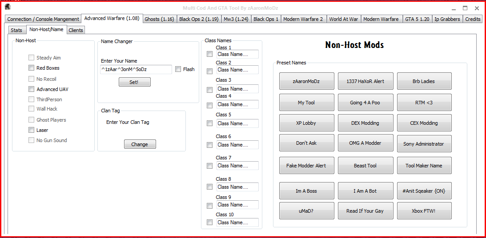Pick the Going 4 A Poo preset

pos(366,103)
